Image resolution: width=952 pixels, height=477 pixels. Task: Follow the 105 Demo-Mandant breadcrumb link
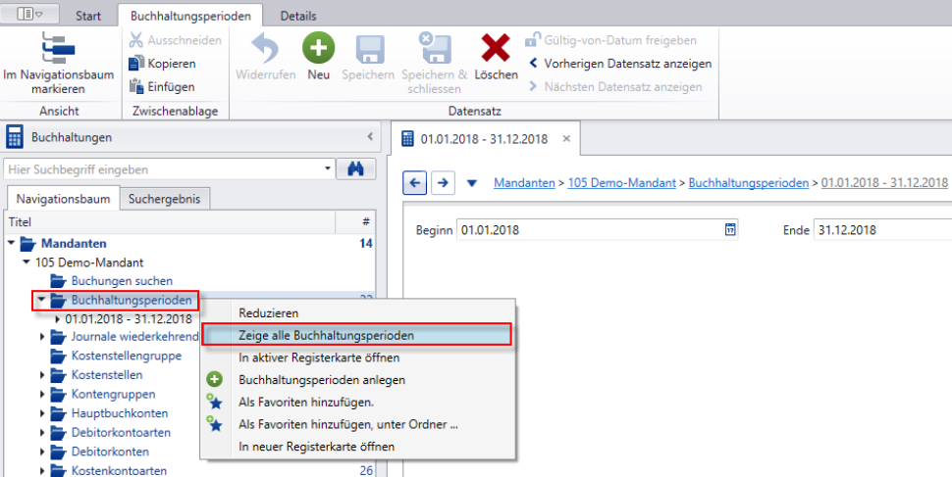(x=621, y=182)
